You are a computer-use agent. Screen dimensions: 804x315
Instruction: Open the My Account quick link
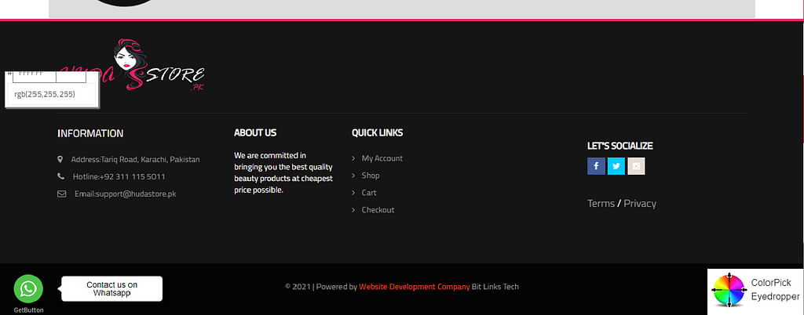(382, 158)
